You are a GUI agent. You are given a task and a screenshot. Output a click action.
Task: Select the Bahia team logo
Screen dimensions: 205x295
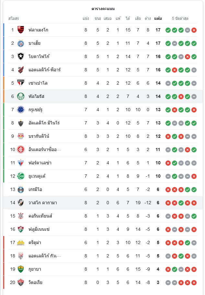21,43
